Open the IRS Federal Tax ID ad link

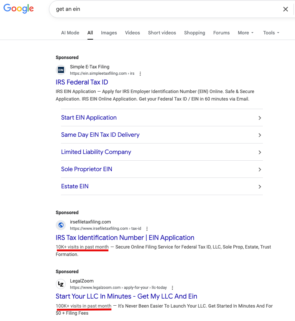tap(82, 82)
